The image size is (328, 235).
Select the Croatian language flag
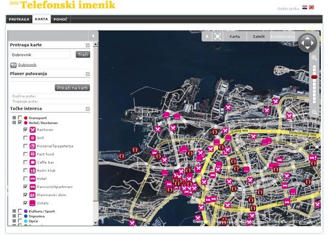click(305, 8)
